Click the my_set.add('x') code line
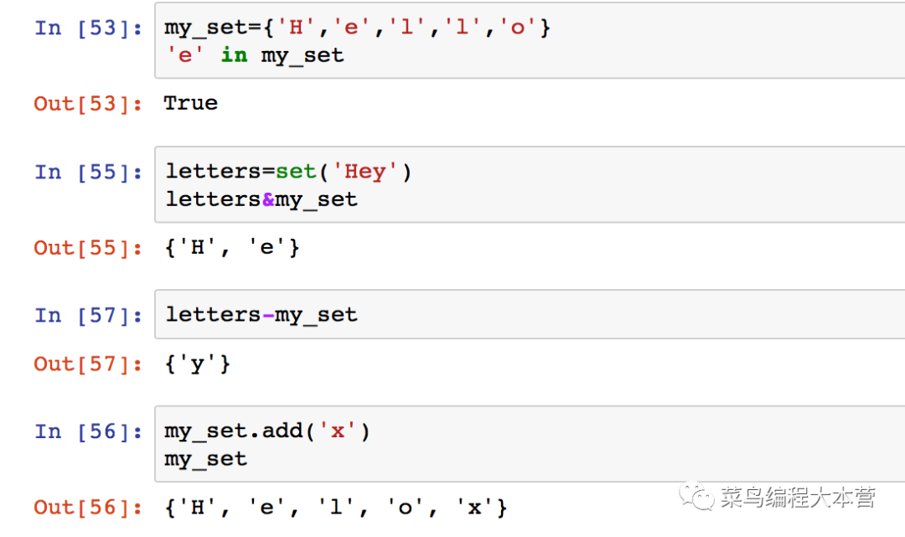Image resolution: width=905 pixels, height=537 pixels. (267, 431)
